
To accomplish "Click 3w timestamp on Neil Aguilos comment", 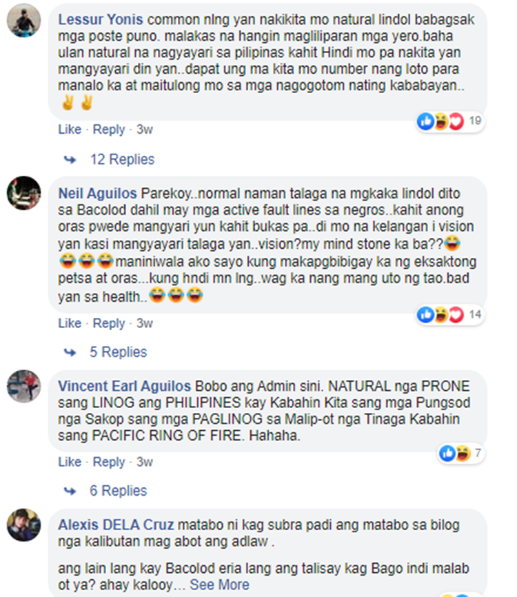I will tap(145, 323).
